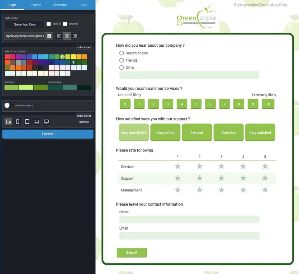Click the image upload icon next to media URL
Viewport: 299px width, 274px height.
click(49, 36)
